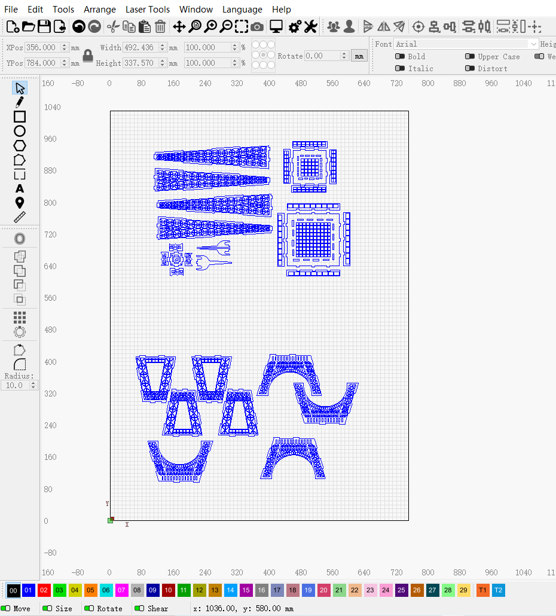Image resolution: width=556 pixels, height=616 pixels.
Task: Pick the blue 01 layer color swatch
Action: (x=28, y=590)
